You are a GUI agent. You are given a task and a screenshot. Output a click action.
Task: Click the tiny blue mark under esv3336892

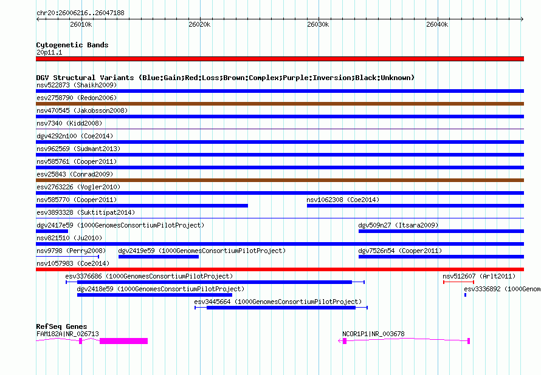466,295
